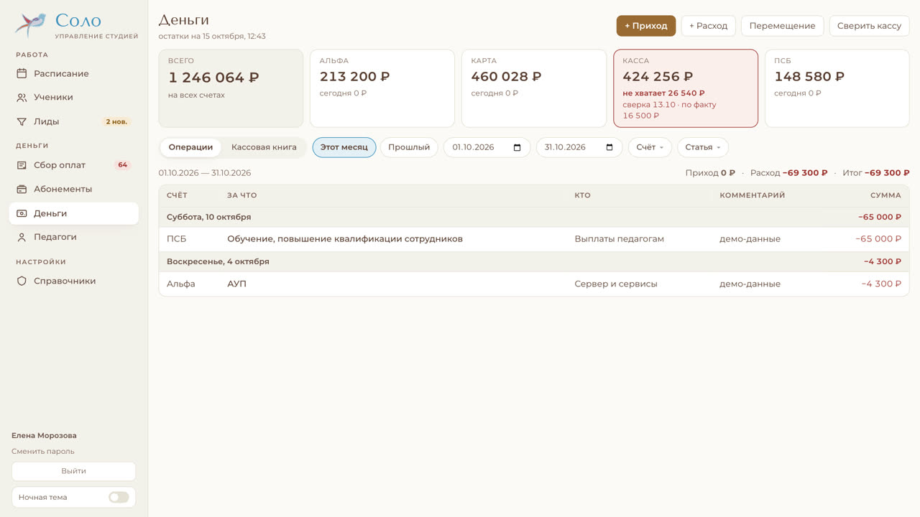Switch to the Кассовая книга tab

coord(264,147)
